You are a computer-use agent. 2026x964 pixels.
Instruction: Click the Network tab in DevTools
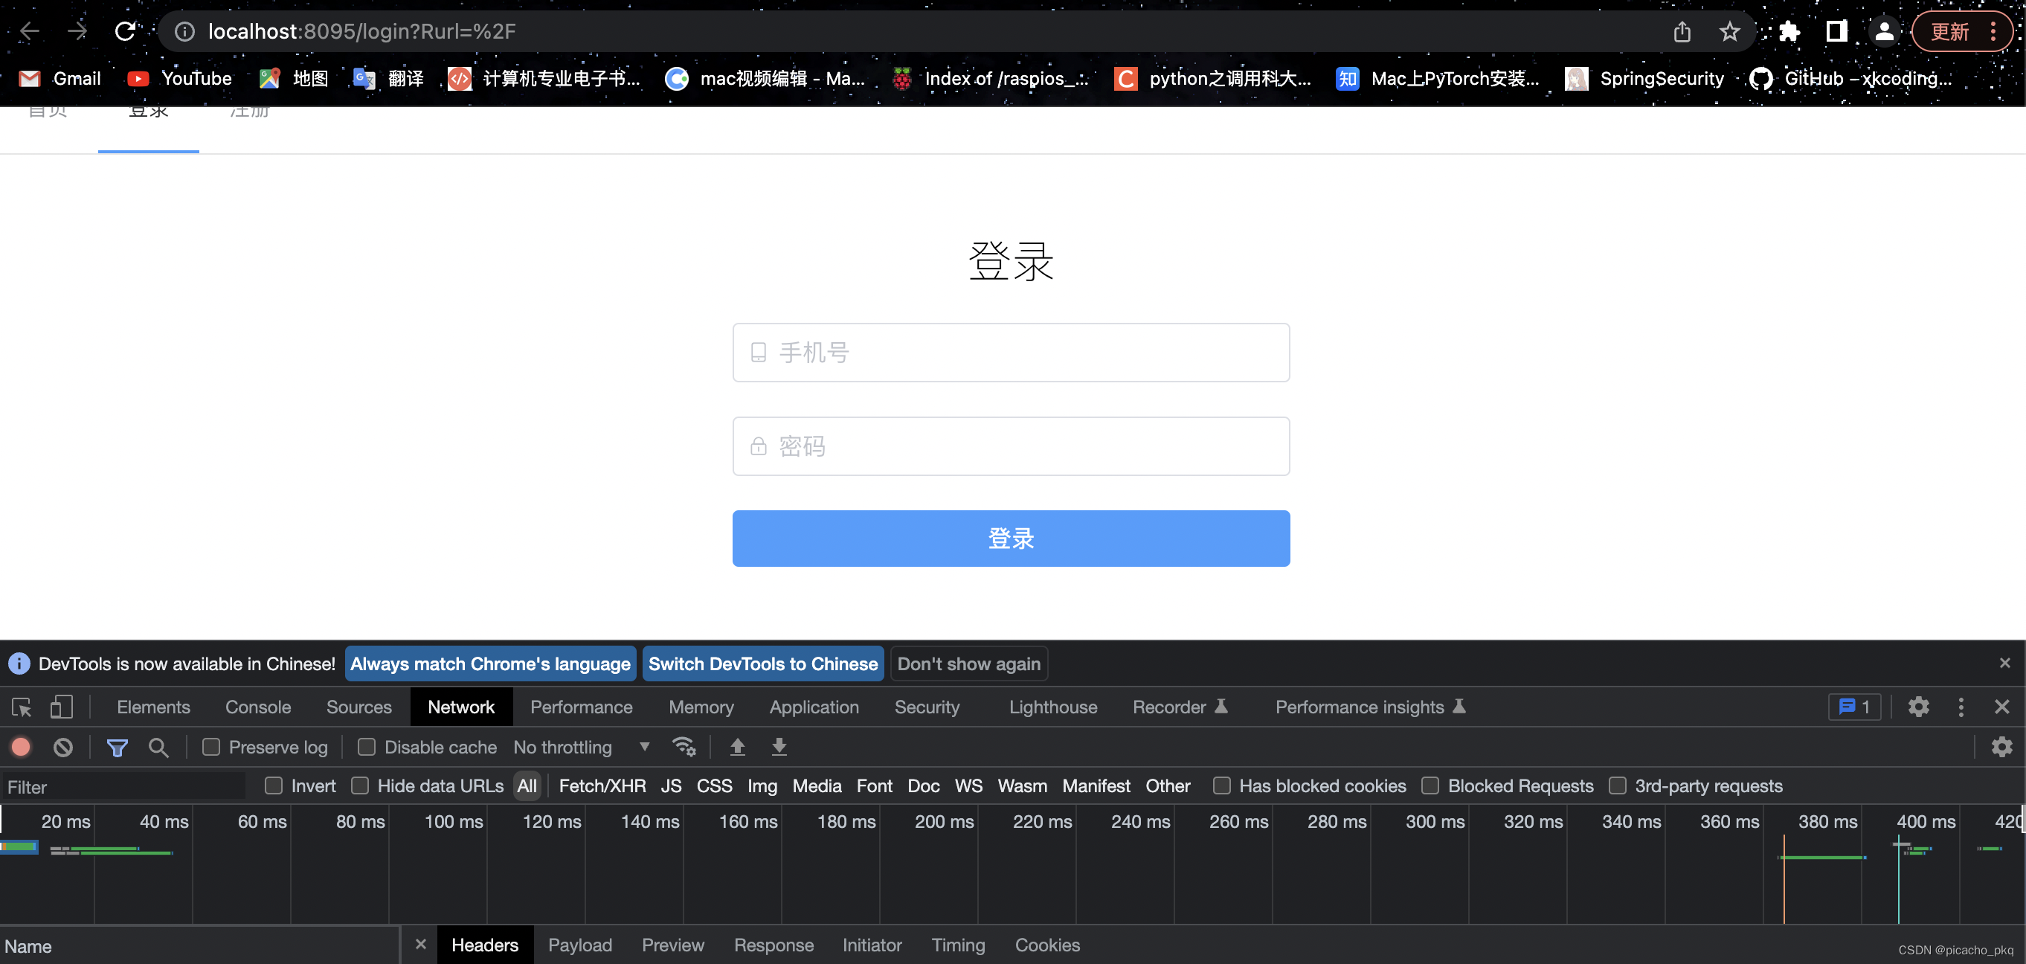(463, 706)
